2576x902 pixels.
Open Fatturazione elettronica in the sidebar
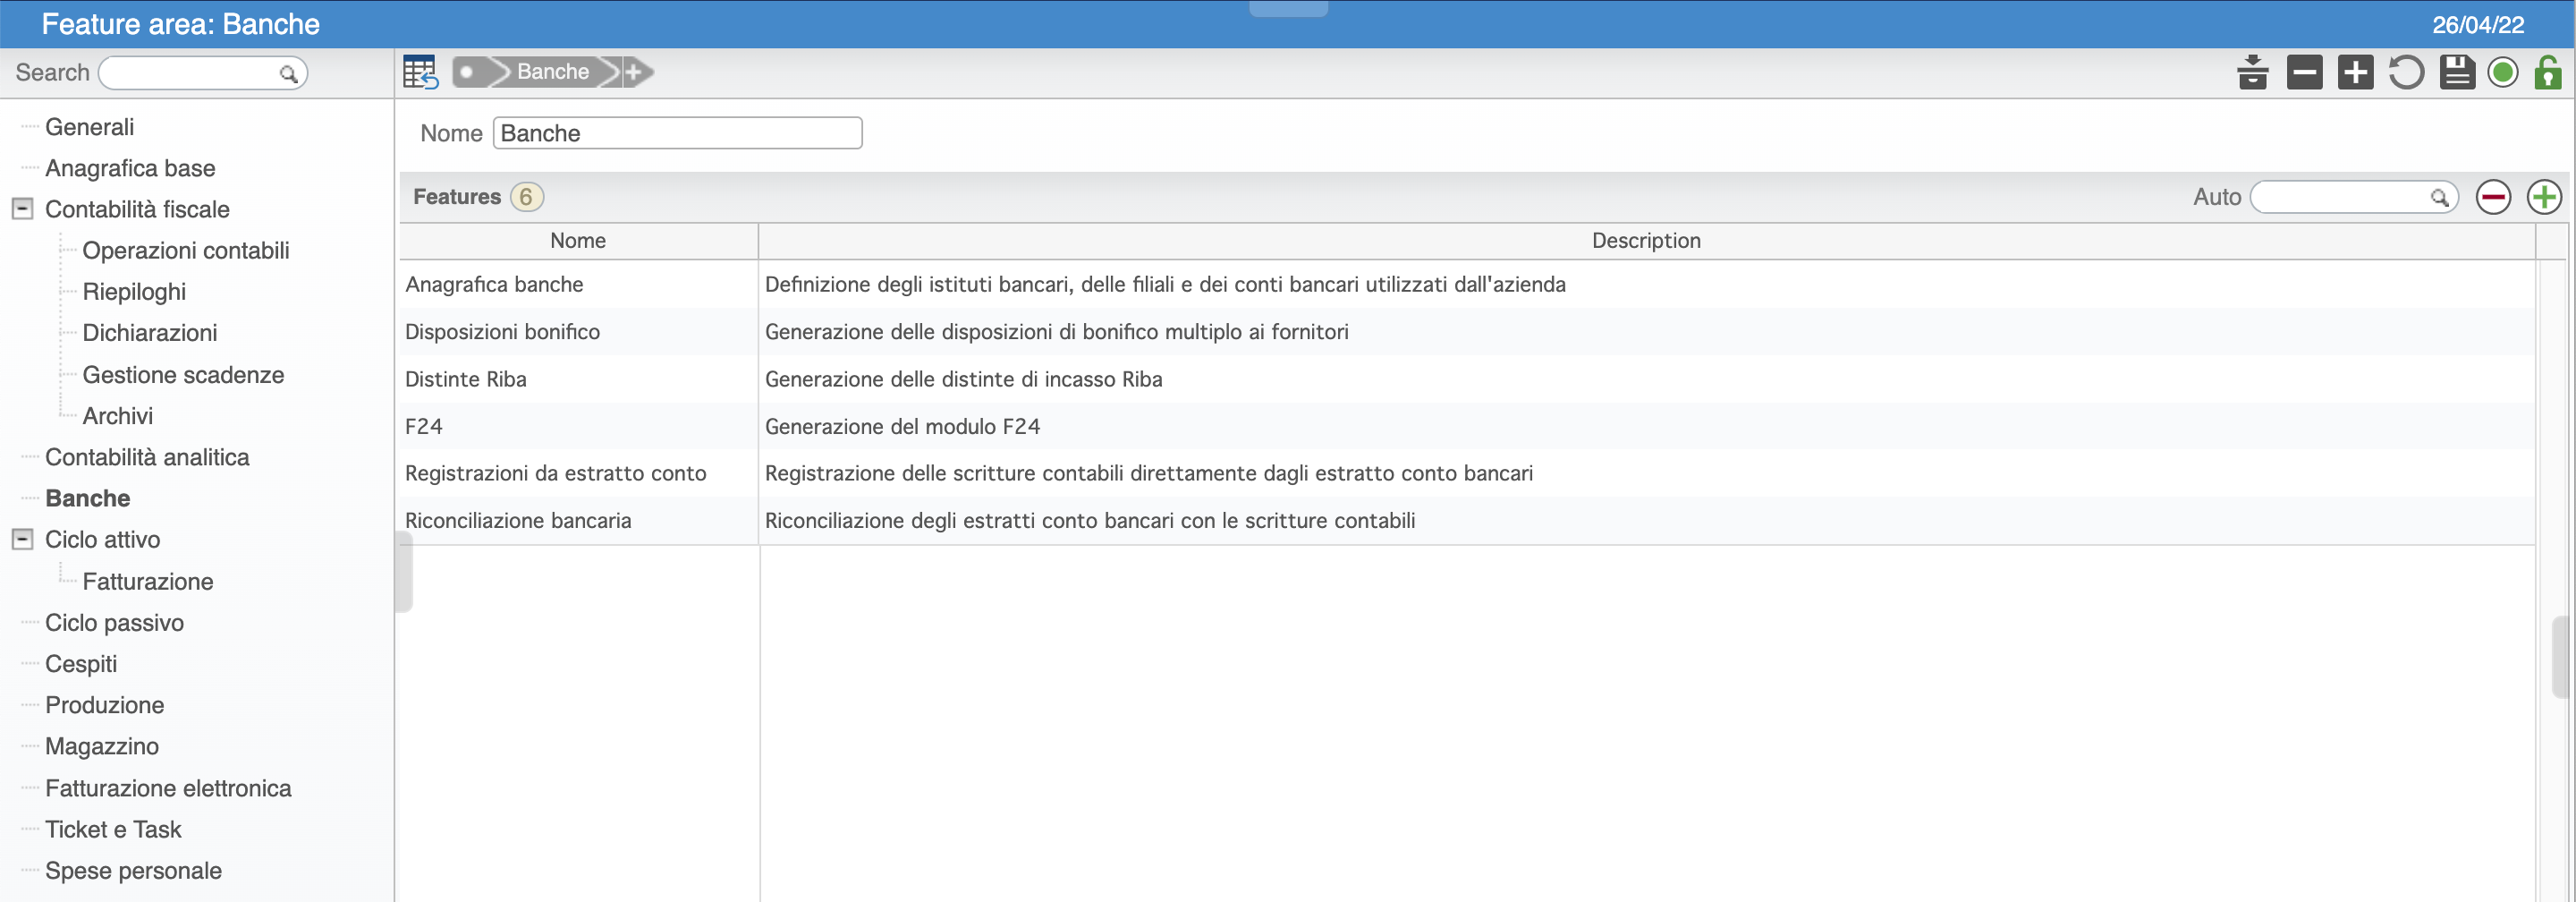click(x=168, y=788)
